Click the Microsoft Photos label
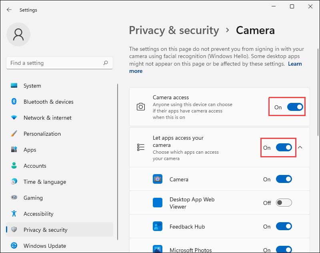 [x=191, y=250]
